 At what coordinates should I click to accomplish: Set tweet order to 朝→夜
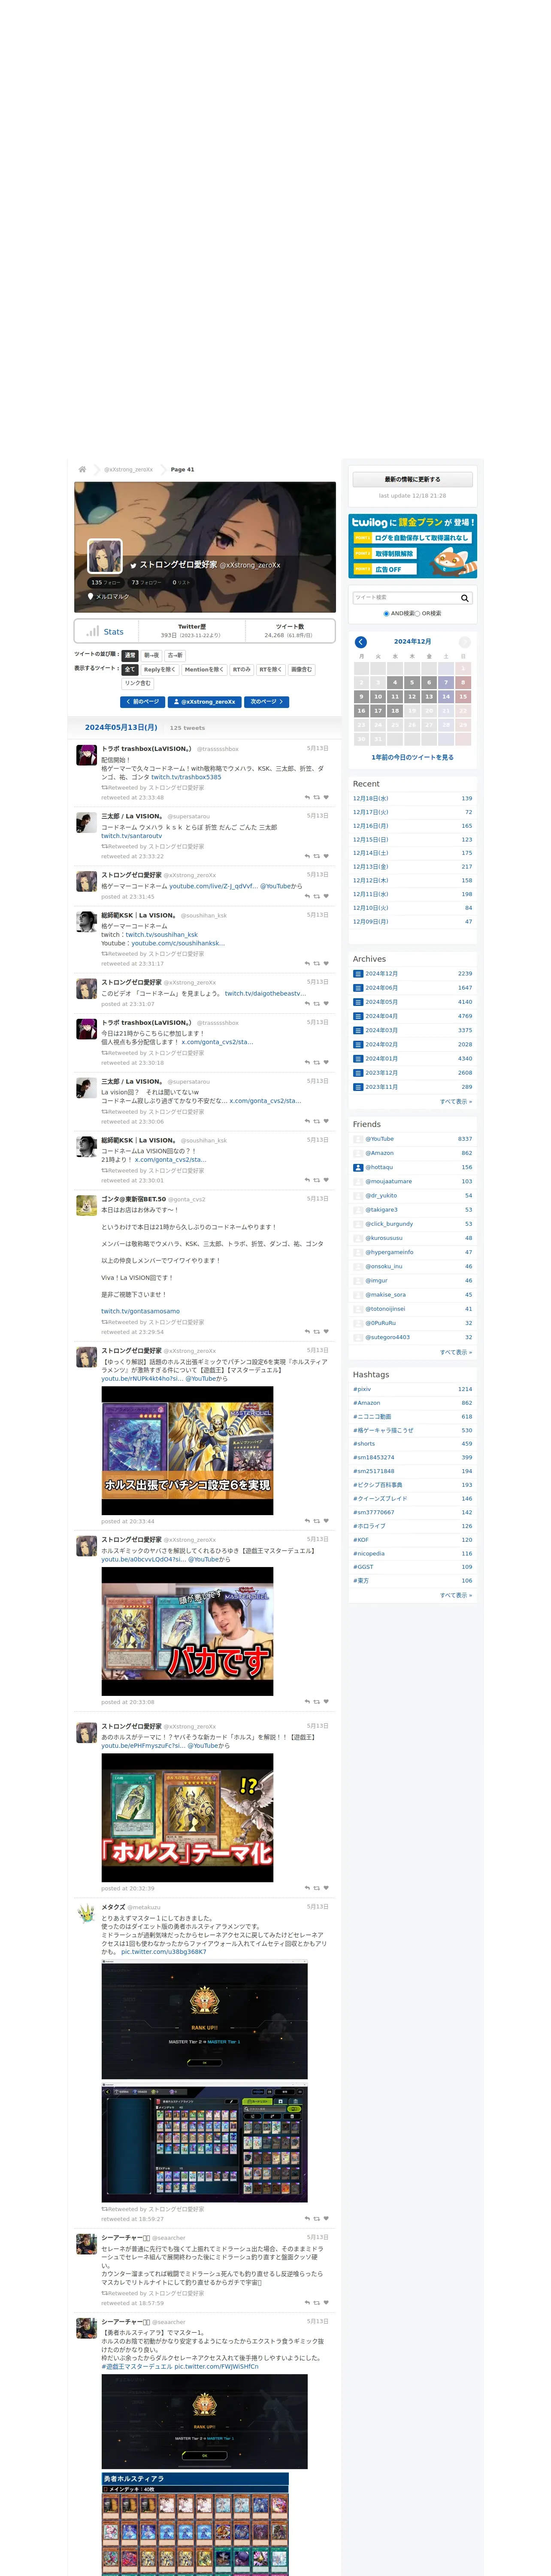(151, 655)
